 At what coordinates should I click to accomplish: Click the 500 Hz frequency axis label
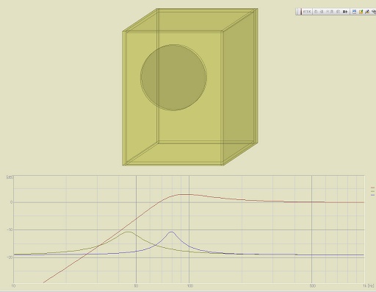pyautogui.click(x=312, y=286)
